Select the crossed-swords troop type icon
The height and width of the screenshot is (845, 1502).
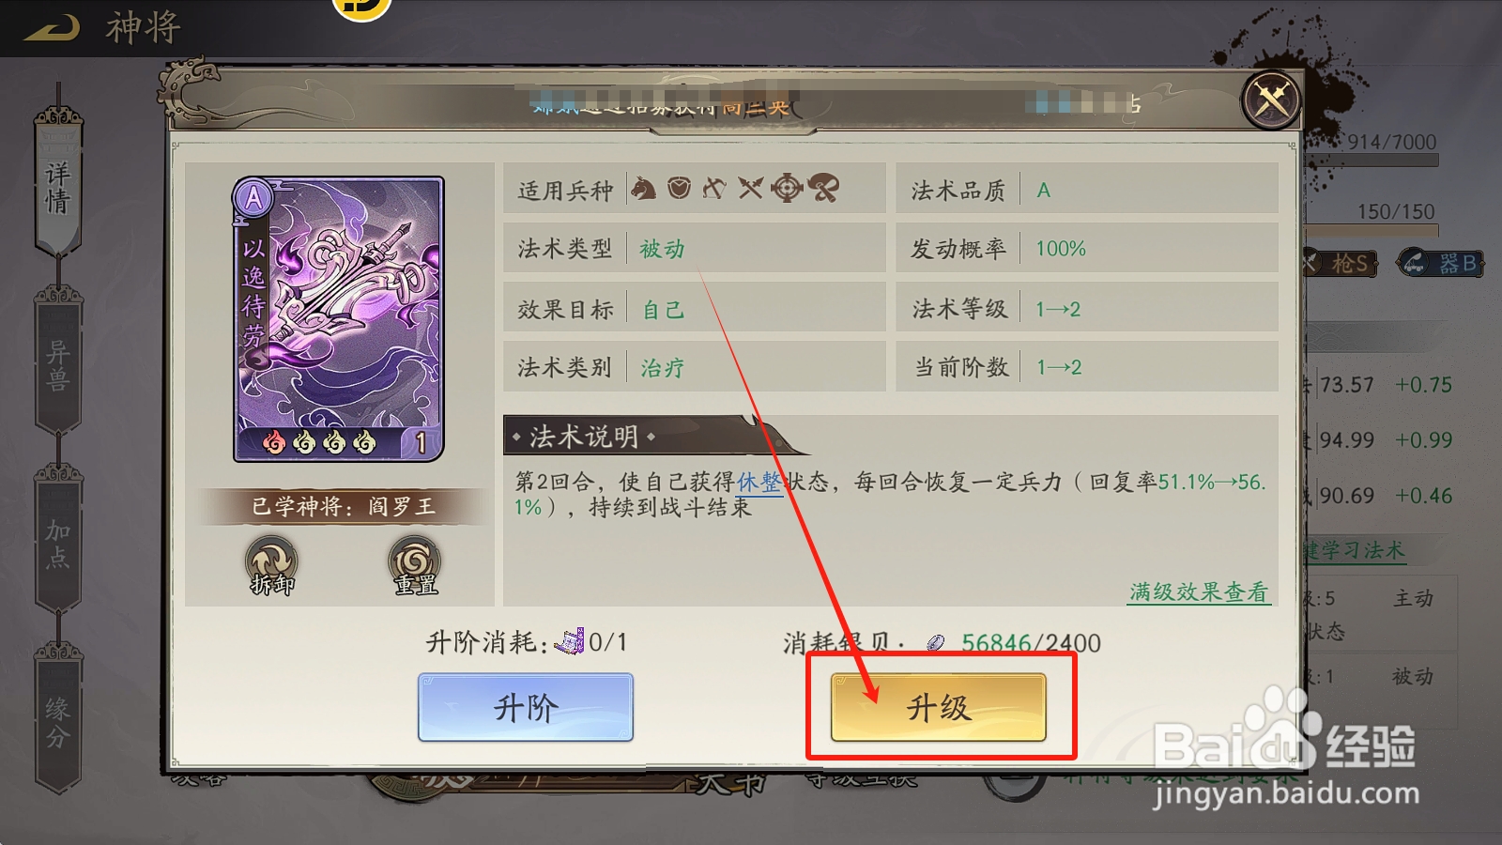(750, 189)
